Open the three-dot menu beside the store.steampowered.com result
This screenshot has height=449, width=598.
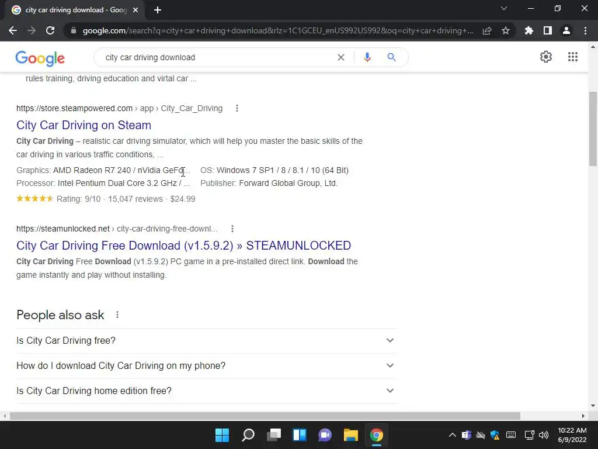pos(237,108)
